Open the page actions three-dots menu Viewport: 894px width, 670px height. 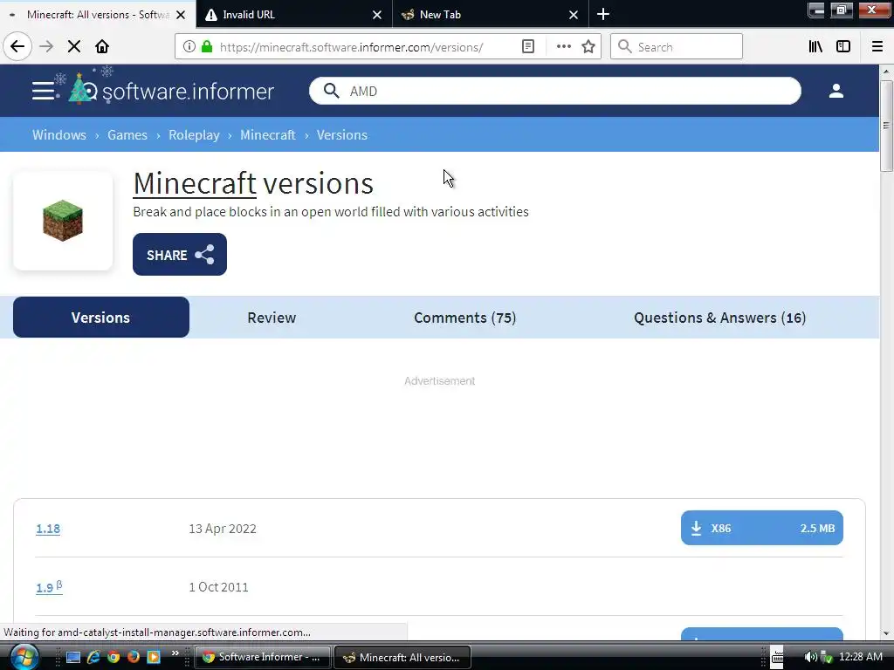point(563,46)
